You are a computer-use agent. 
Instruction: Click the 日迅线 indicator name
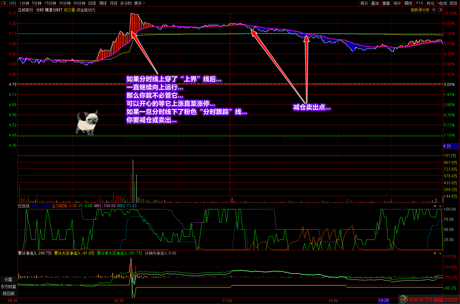(24, 206)
